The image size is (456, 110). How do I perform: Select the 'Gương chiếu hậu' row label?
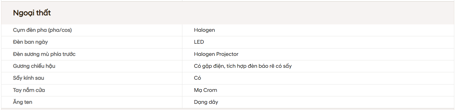pos(34,66)
